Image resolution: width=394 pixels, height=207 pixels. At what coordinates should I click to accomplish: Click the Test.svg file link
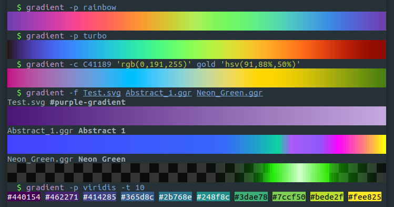click(102, 93)
